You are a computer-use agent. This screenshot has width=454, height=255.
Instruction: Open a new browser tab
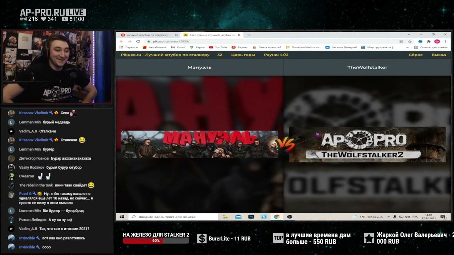point(249,35)
